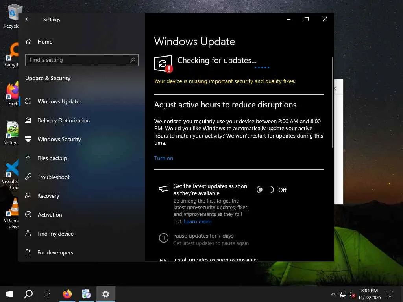Image resolution: width=403 pixels, height=302 pixels.
Task: Select the Recycle Bin desktop icon
Action: click(x=11, y=16)
